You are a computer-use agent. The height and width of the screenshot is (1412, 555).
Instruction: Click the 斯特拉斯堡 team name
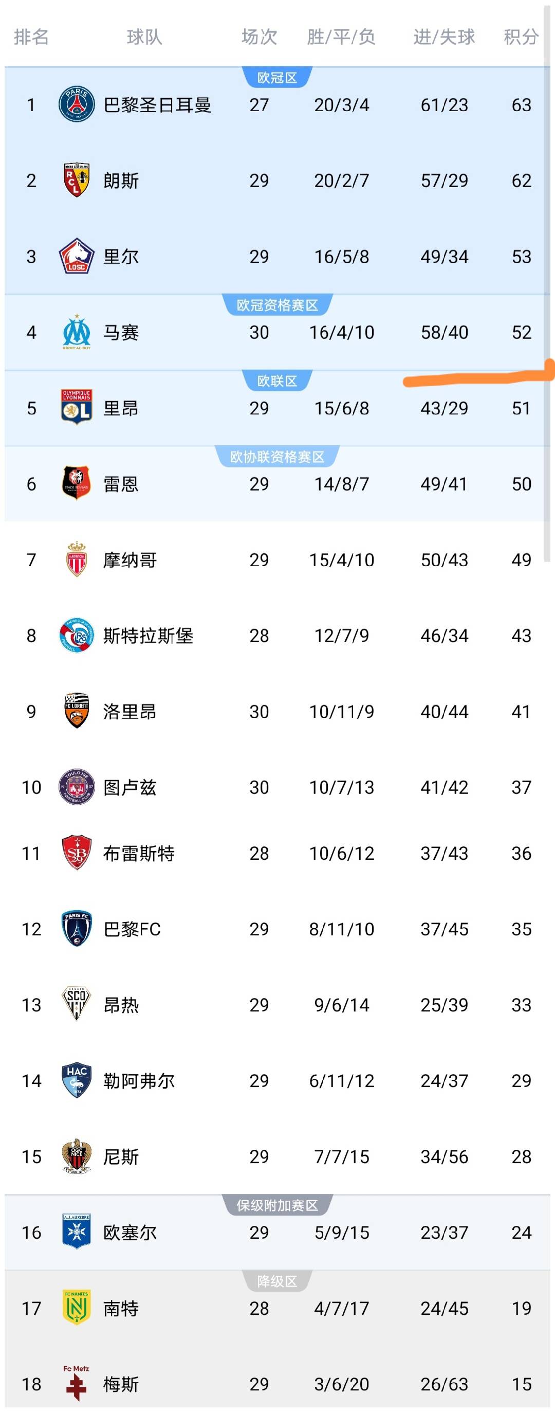148,636
